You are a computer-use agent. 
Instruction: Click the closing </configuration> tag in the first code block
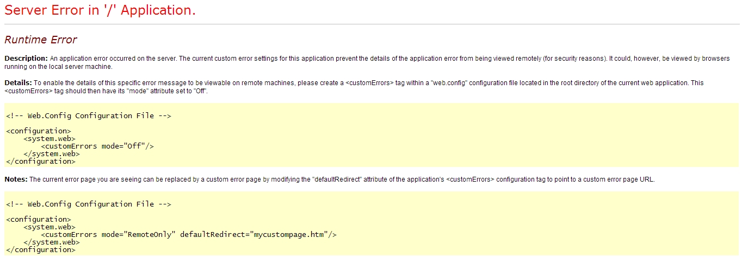41,161
